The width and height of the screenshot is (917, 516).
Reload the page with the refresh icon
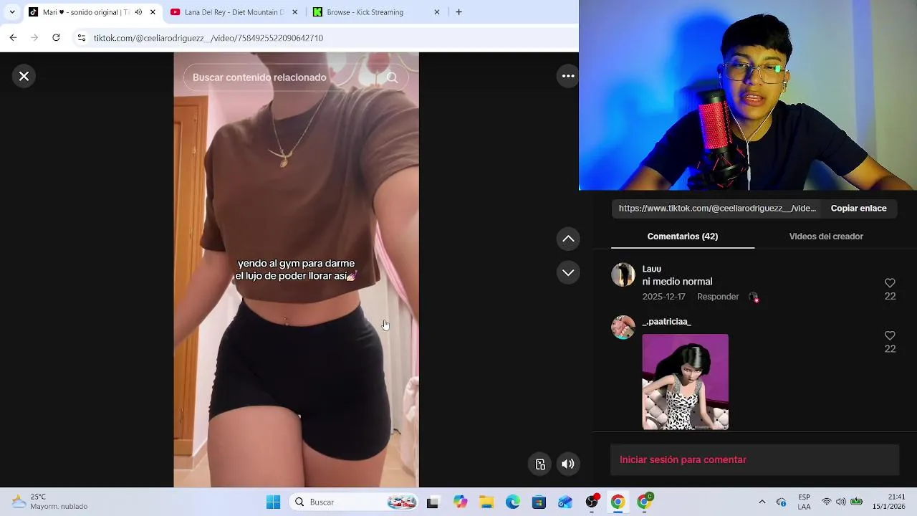pos(56,37)
